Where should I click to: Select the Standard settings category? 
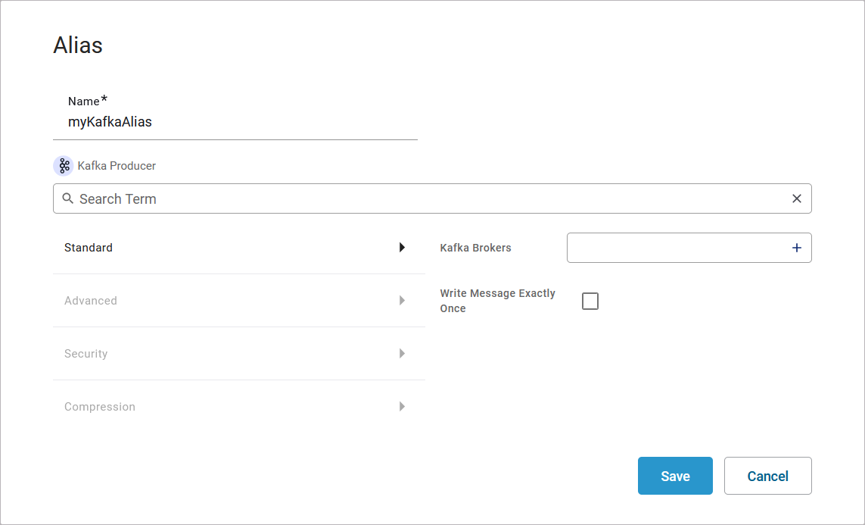click(x=89, y=248)
